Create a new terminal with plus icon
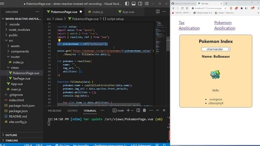Screen dimensions: 260x146 (128, 110)
